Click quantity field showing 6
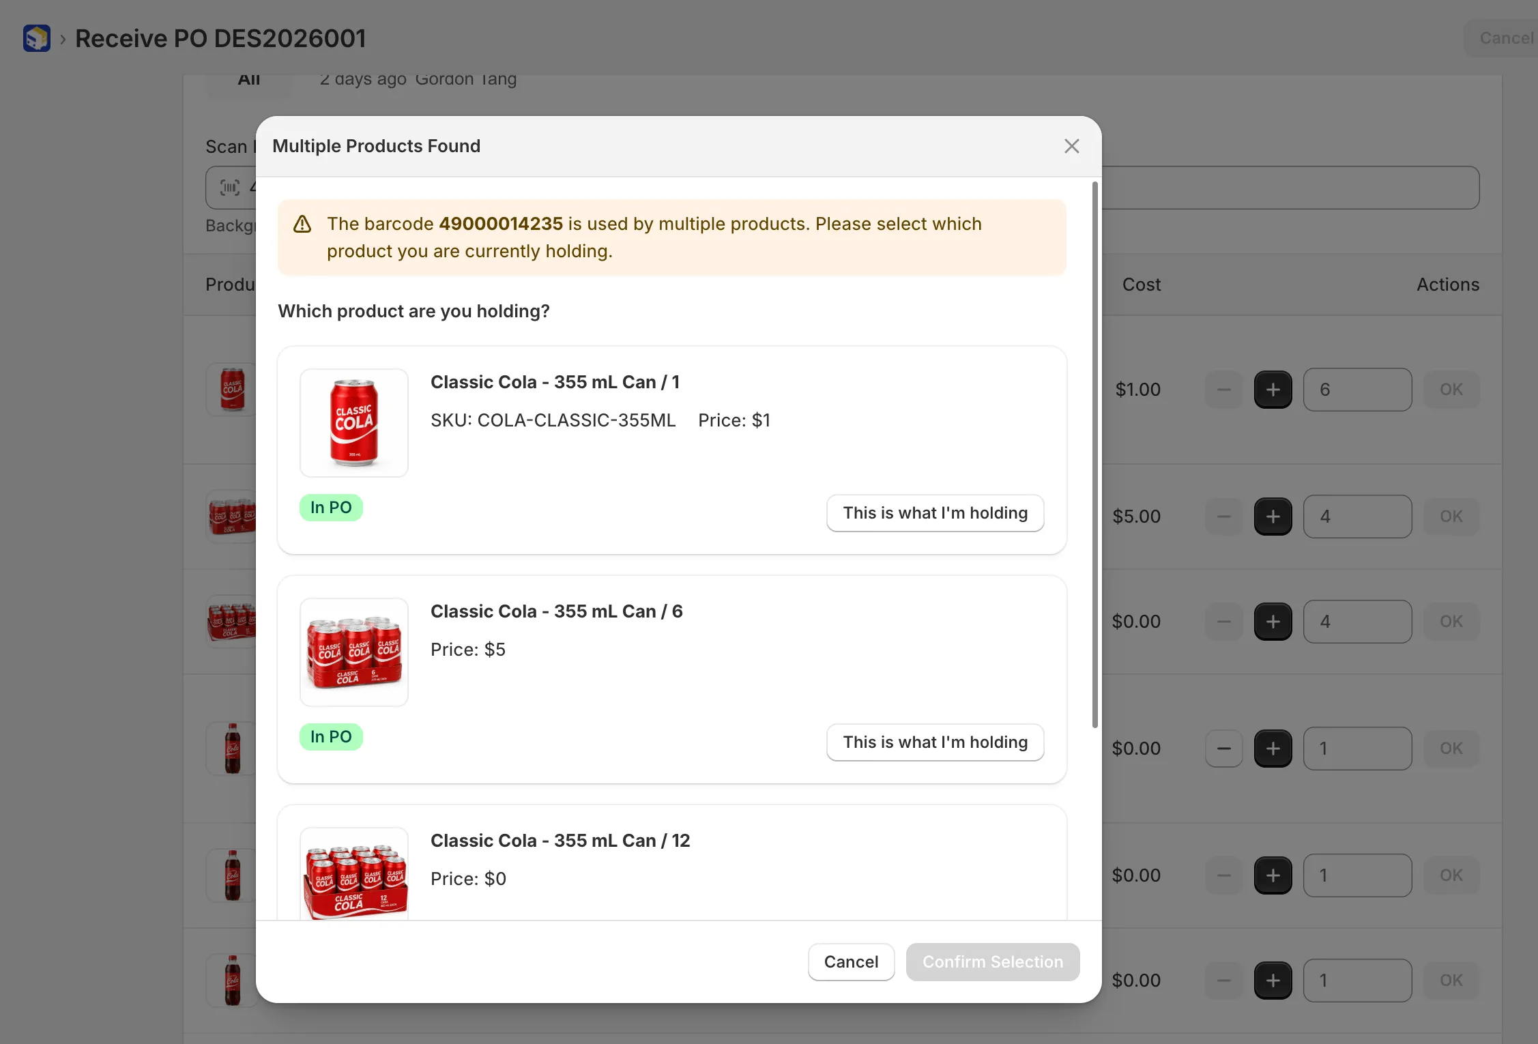Image resolution: width=1538 pixels, height=1044 pixels. 1357,390
